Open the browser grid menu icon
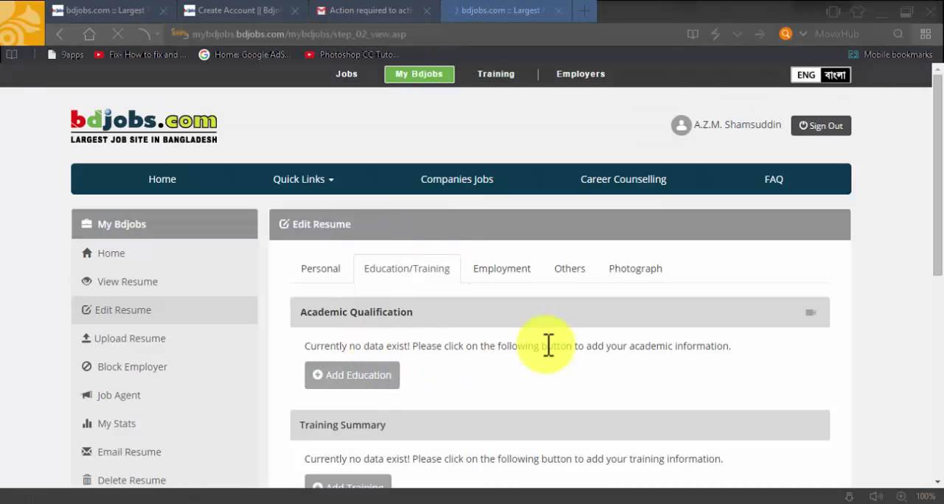This screenshot has width=944, height=504. click(x=926, y=34)
